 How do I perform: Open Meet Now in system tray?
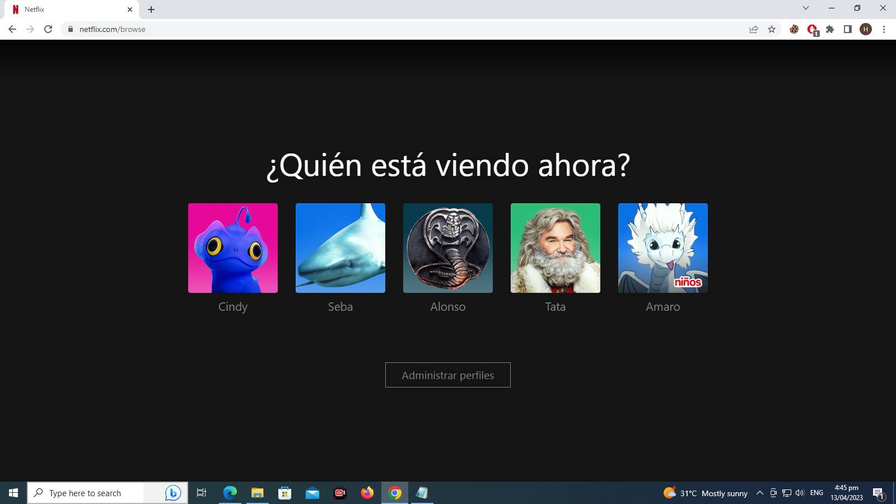click(773, 493)
